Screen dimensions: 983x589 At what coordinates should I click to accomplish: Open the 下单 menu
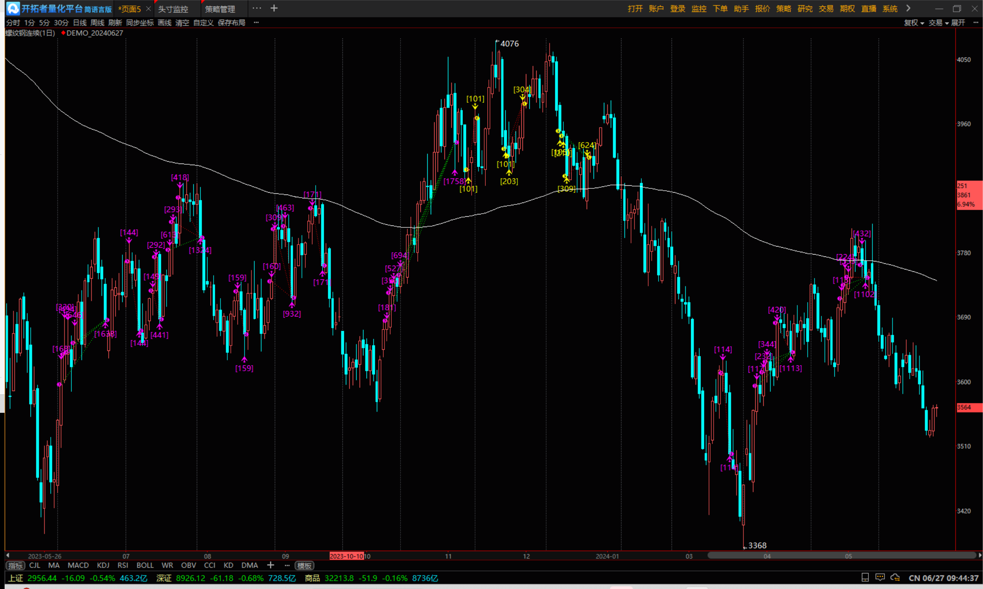pyautogui.click(x=720, y=8)
